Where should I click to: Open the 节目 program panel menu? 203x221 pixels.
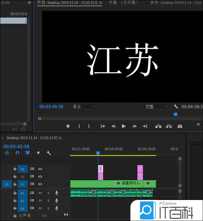(x=101, y=3)
